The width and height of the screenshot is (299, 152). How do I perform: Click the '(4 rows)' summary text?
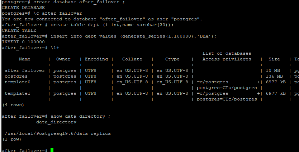(13, 105)
